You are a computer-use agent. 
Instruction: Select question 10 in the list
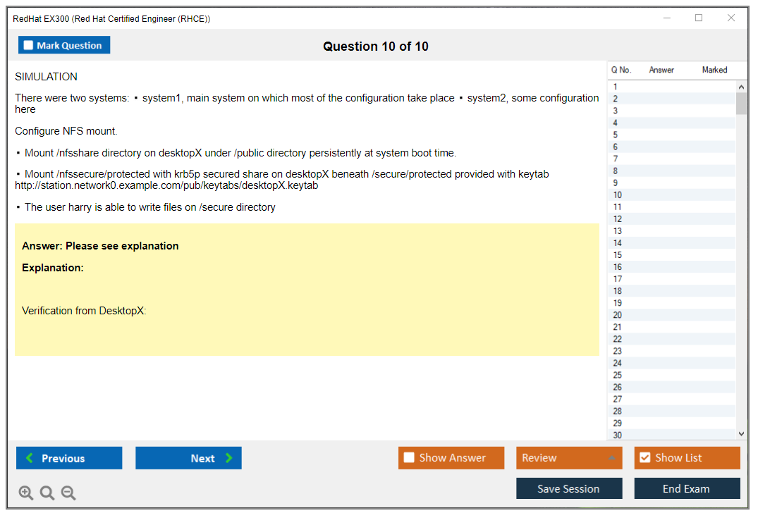tap(618, 195)
